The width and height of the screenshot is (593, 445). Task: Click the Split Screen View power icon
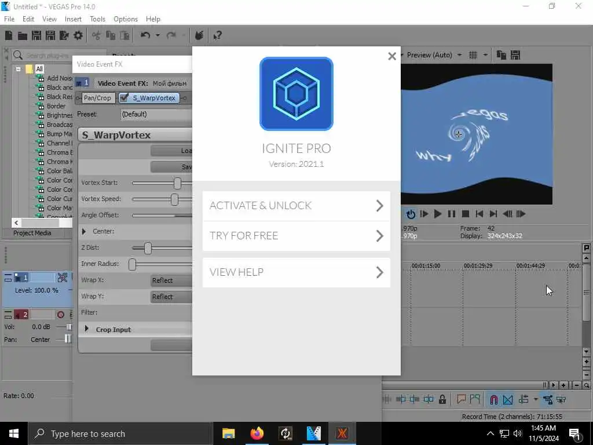411,214
